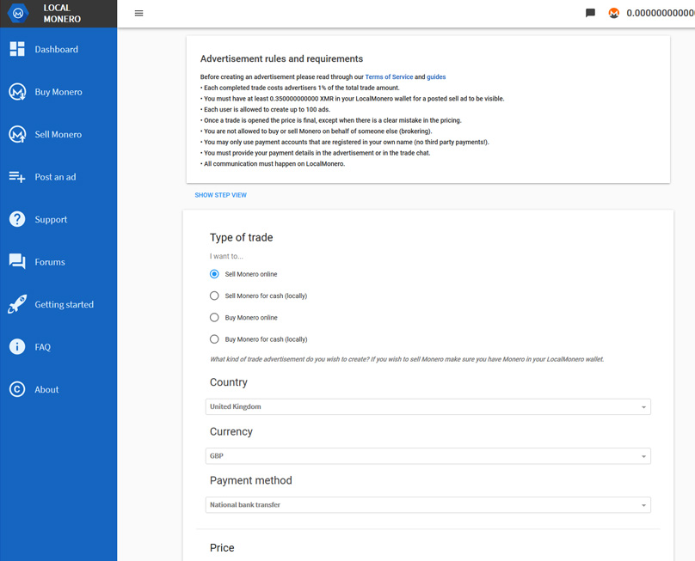Click the Type of trade heading

click(241, 237)
